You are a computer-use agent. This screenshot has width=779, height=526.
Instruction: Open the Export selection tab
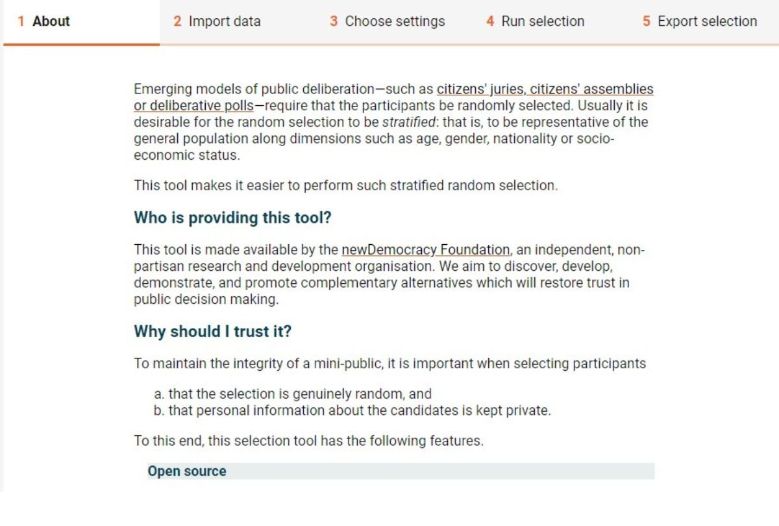tap(700, 21)
